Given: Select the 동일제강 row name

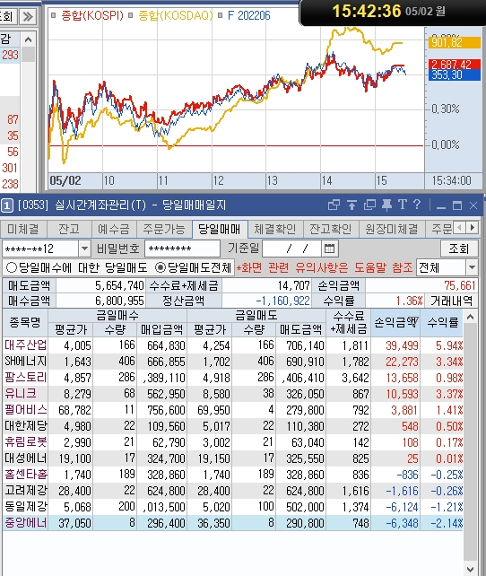Looking at the screenshot, I should coord(25,507).
